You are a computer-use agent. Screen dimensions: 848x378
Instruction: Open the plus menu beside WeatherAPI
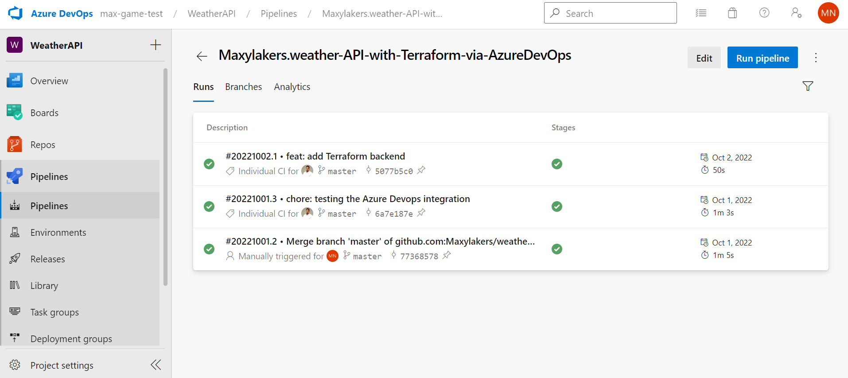coord(156,45)
